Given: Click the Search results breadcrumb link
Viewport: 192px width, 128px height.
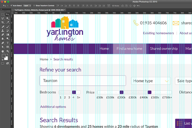Looking at the screenshot, I should tap(63, 59).
